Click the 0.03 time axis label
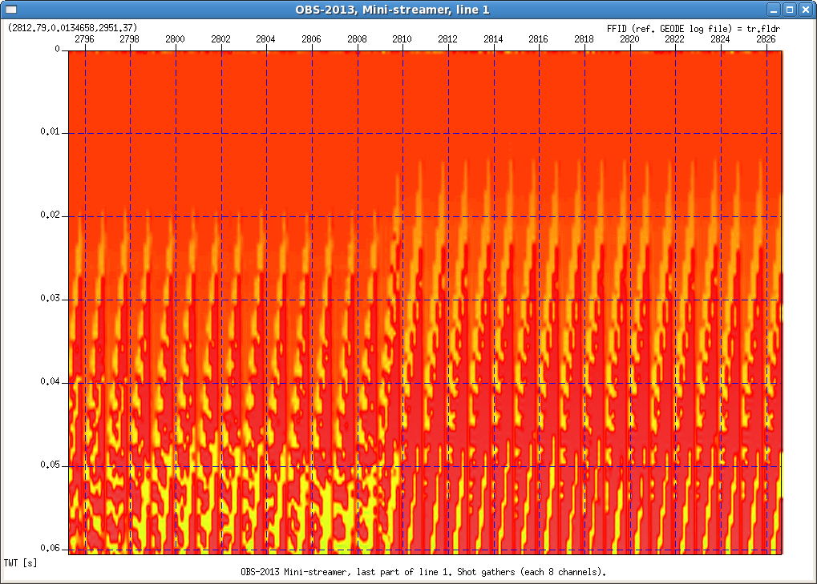Screen dimensions: 817x584 (x=51, y=298)
